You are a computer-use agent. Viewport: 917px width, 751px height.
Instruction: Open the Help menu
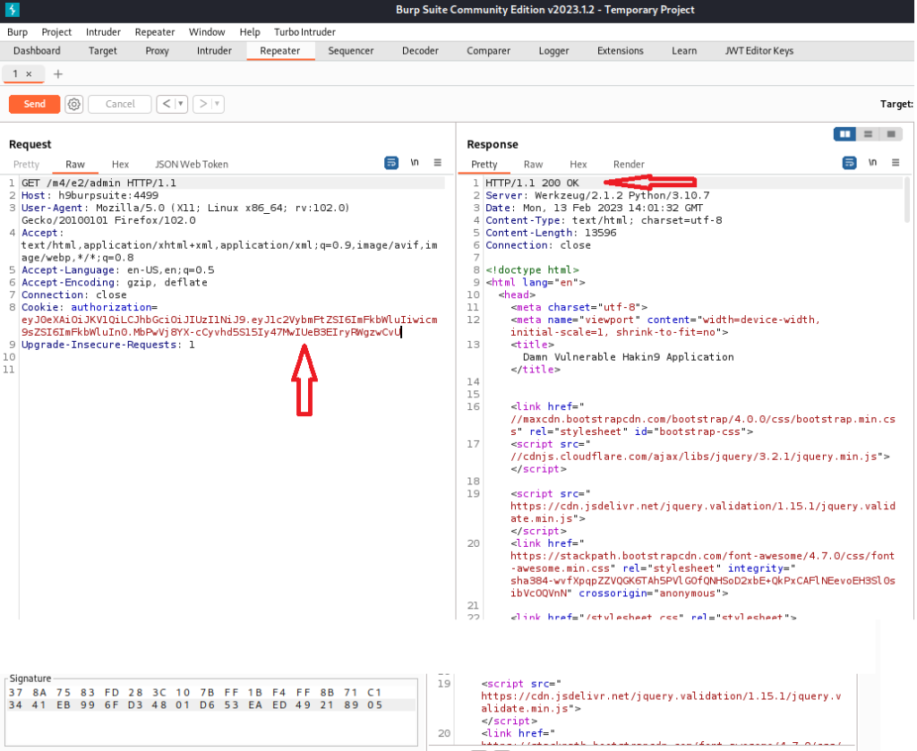click(250, 32)
